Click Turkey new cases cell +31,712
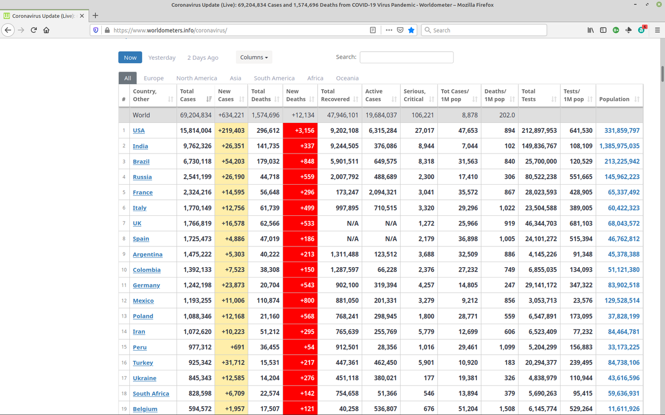 232,363
